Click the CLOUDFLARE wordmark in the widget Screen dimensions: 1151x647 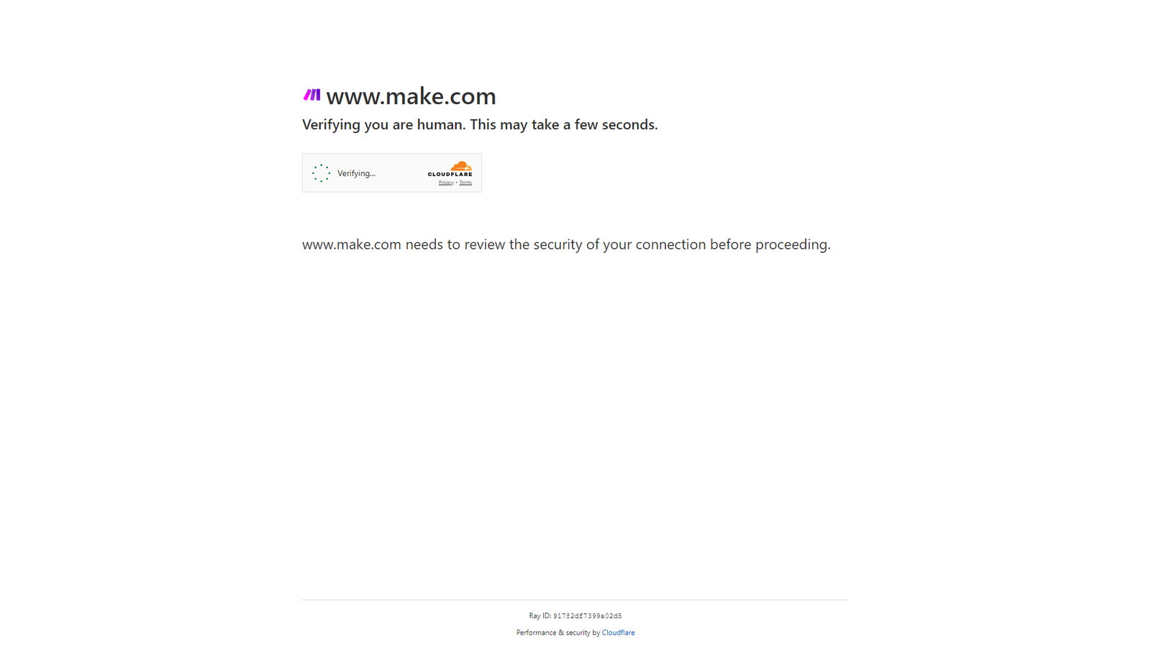click(450, 174)
